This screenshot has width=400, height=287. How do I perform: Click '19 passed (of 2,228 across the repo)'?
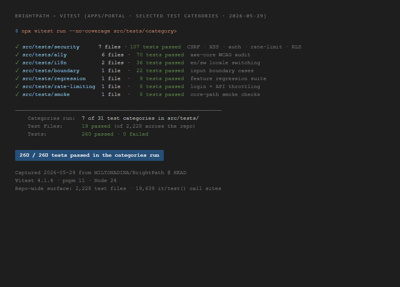pyautogui.click(x=138, y=126)
